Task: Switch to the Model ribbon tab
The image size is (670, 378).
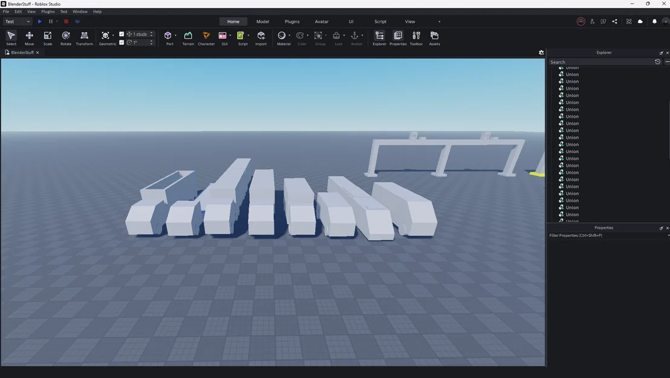Action: pos(262,21)
